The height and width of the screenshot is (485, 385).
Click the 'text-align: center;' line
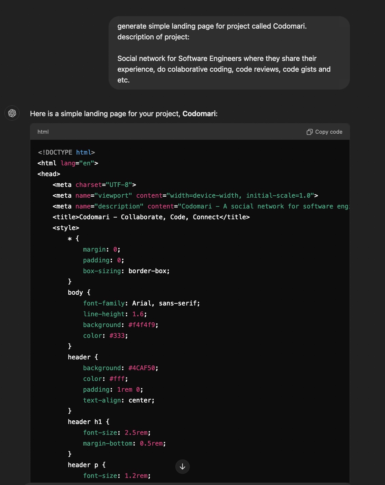point(119,400)
